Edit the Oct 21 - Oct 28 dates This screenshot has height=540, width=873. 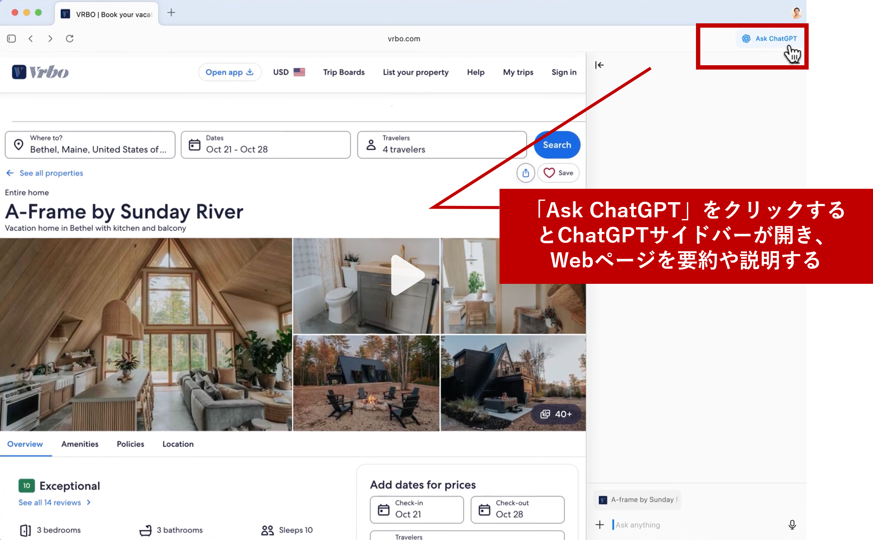point(266,145)
